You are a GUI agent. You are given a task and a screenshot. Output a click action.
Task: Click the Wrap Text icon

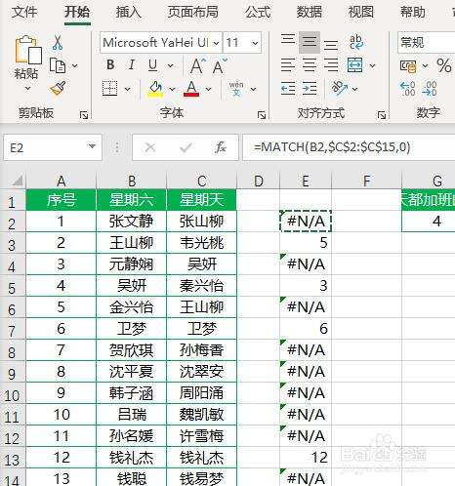[x=356, y=42]
